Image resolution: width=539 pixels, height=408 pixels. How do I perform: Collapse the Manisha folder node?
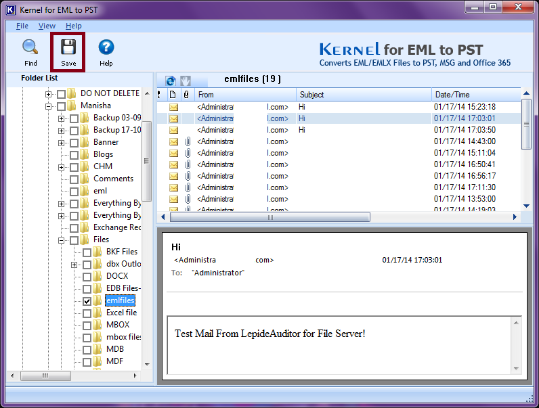click(x=48, y=106)
